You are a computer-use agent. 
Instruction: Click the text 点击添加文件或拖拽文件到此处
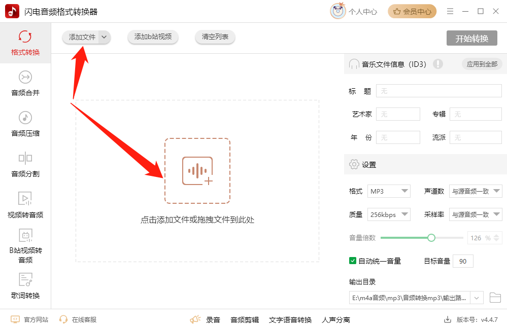click(x=197, y=220)
